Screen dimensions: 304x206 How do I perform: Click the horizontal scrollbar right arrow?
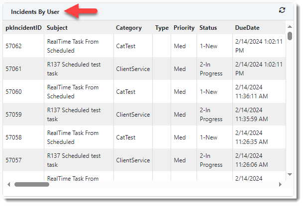pos(280,184)
